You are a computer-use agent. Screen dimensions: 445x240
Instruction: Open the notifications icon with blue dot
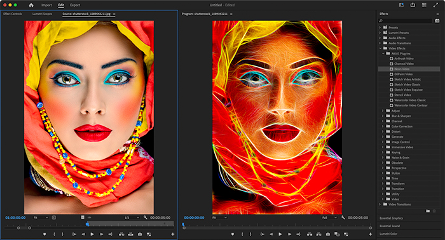pyautogui.click(x=401, y=5)
